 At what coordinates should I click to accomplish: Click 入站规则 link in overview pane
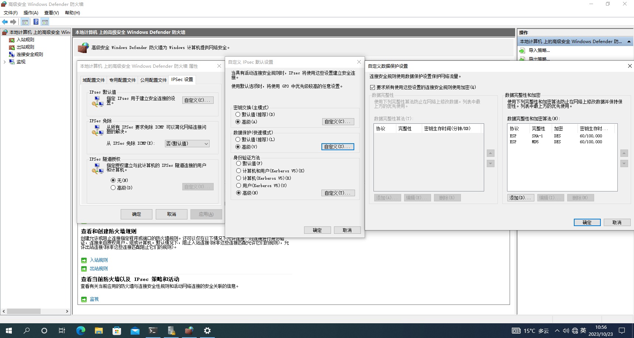click(99, 260)
